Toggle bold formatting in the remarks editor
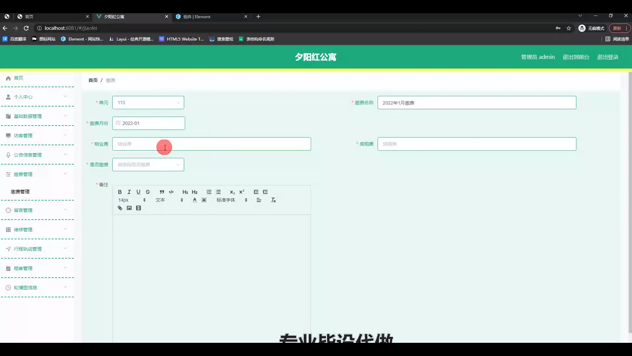The image size is (632, 356). 120,192
